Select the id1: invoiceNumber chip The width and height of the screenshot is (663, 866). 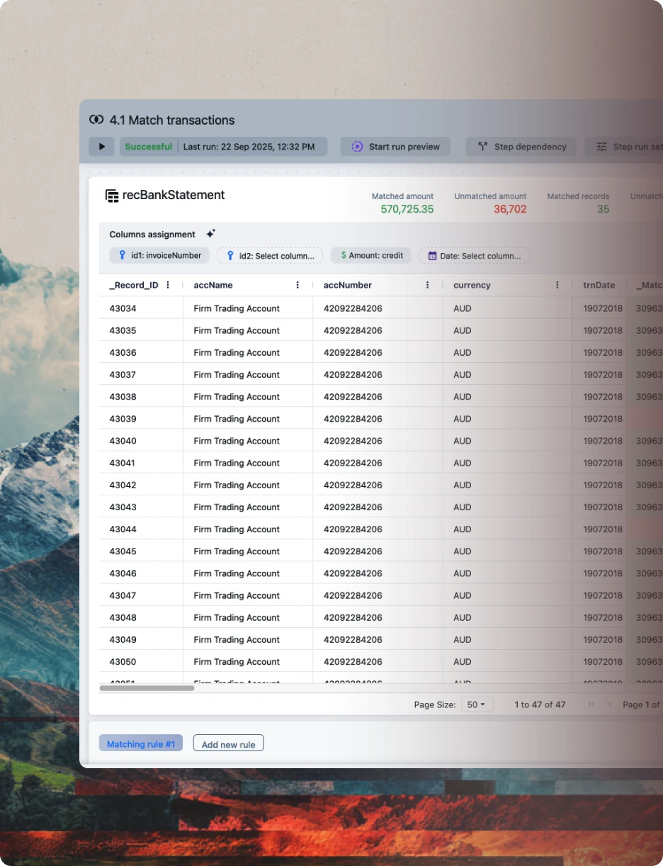click(159, 255)
